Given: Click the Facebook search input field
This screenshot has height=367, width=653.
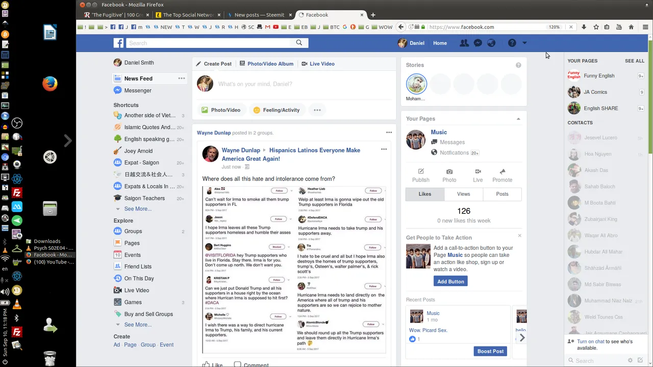Looking at the screenshot, I should (x=209, y=43).
